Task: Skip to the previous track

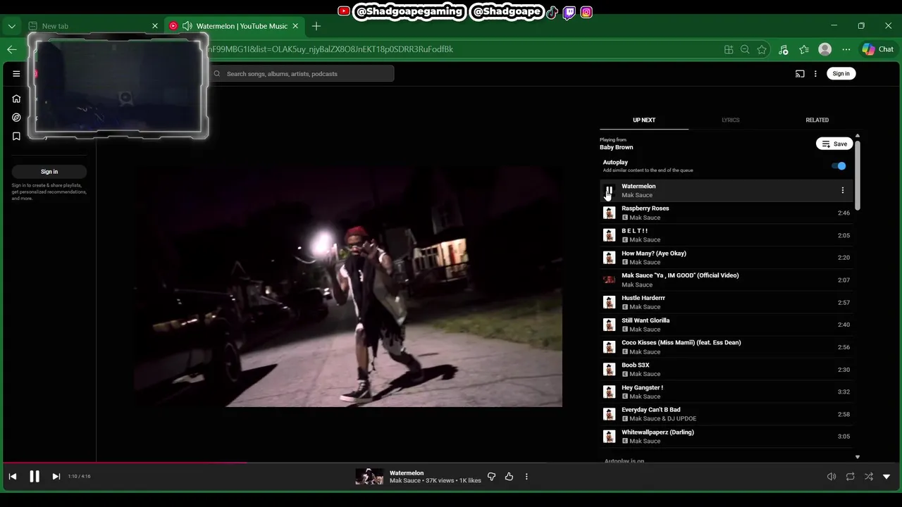Action: (x=13, y=477)
